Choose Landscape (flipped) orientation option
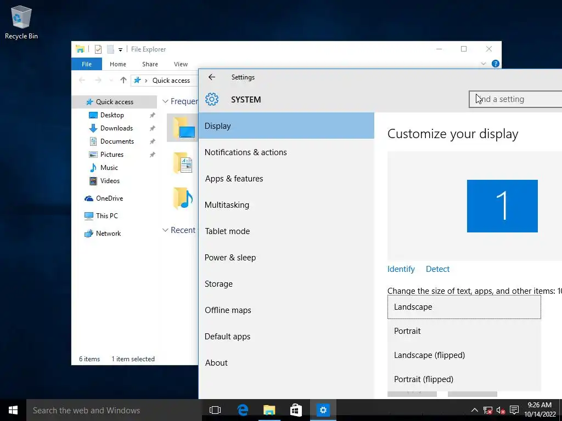This screenshot has height=421, width=562. click(464, 355)
